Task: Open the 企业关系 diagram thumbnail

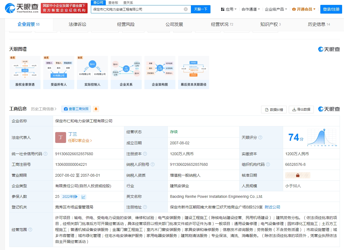Action: pos(126,73)
